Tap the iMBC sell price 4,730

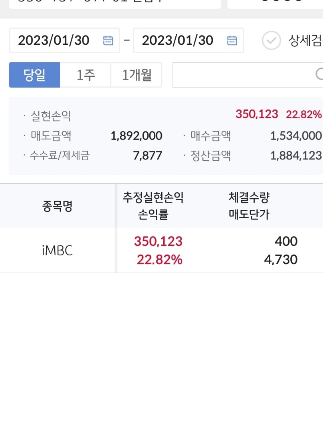(281, 260)
